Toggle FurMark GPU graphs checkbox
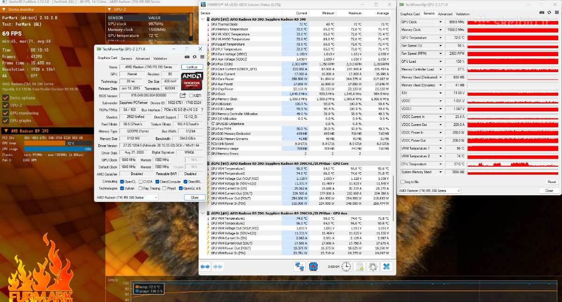 pos(6,120)
